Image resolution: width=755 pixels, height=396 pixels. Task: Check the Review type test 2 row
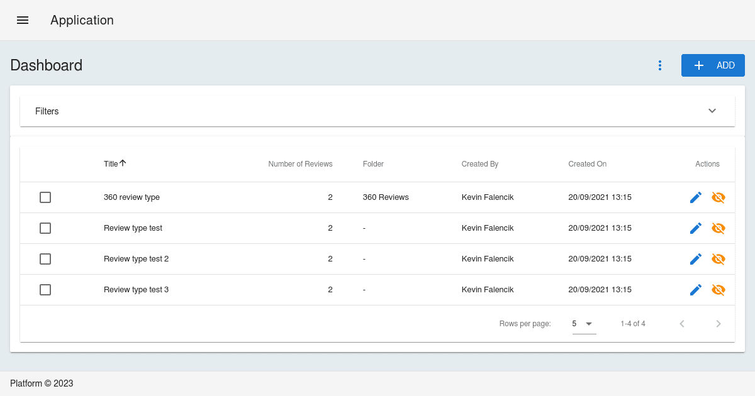45,258
